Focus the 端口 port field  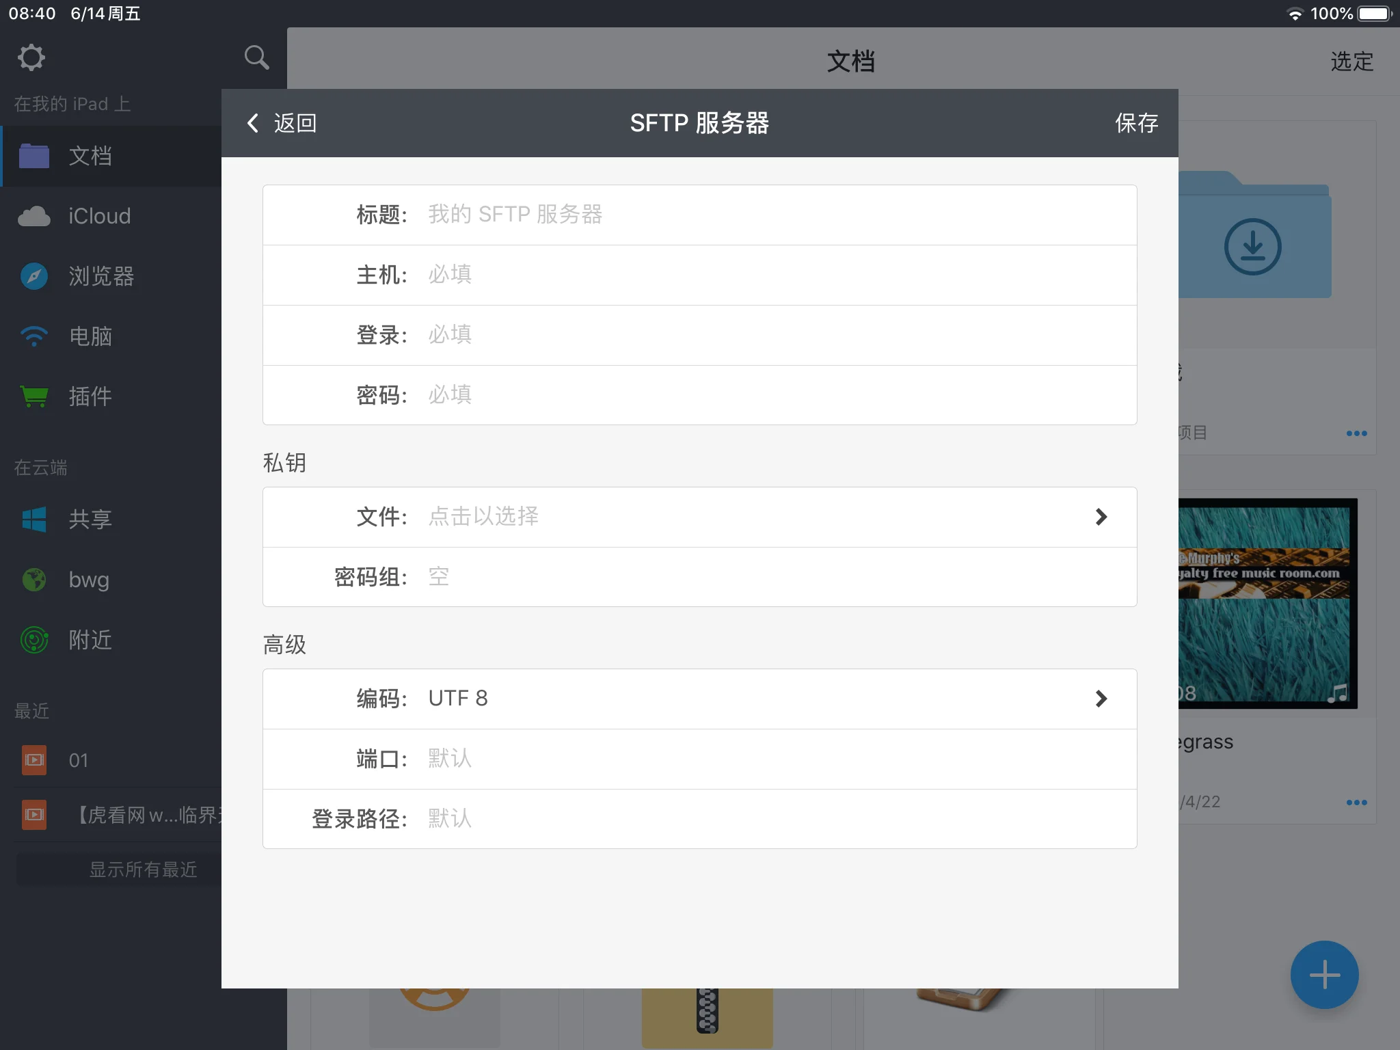pyautogui.click(x=700, y=759)
